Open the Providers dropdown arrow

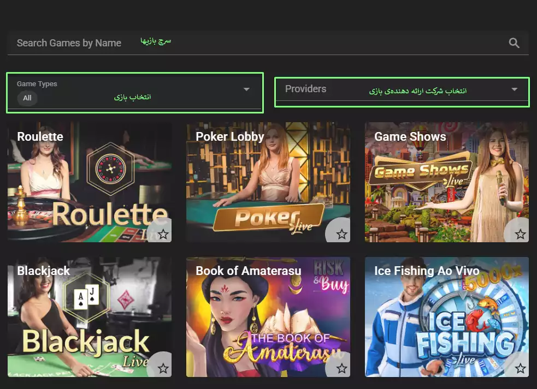[x=514, y=89]
